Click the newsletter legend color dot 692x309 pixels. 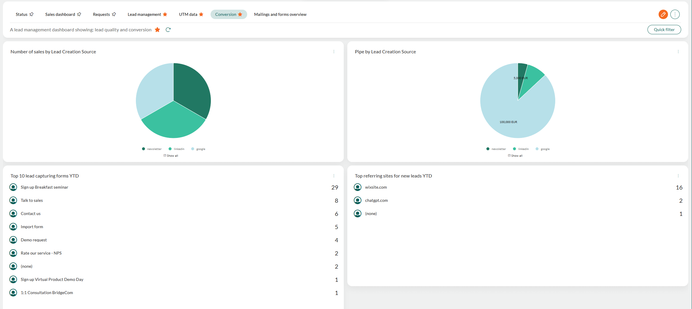[143, 149]
